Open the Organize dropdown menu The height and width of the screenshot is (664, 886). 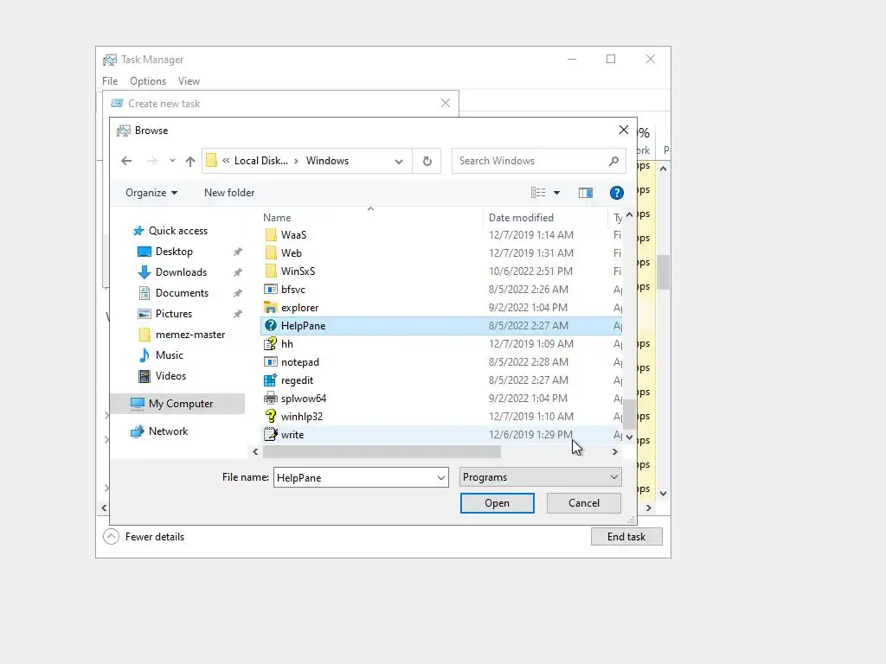[151, 193]
